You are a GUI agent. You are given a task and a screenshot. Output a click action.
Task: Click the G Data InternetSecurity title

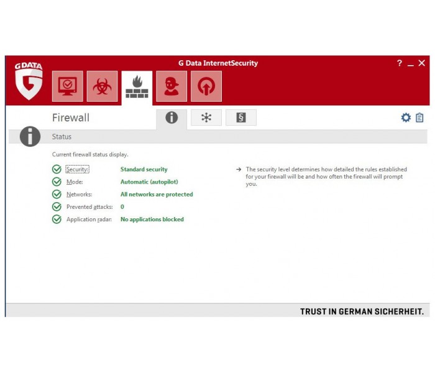point(218,63)
